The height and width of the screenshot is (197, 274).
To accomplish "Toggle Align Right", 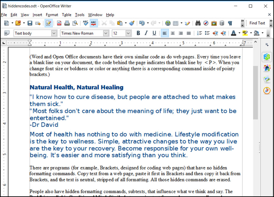I will point(181,33).
